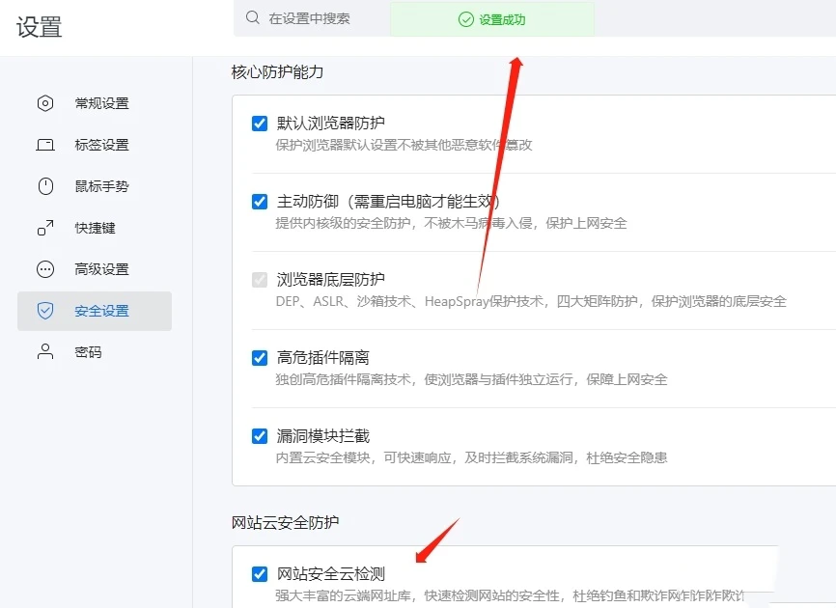Open 快捷键 settings
The height and width of the screenshot is (608, 836).
tap(95, 228)
